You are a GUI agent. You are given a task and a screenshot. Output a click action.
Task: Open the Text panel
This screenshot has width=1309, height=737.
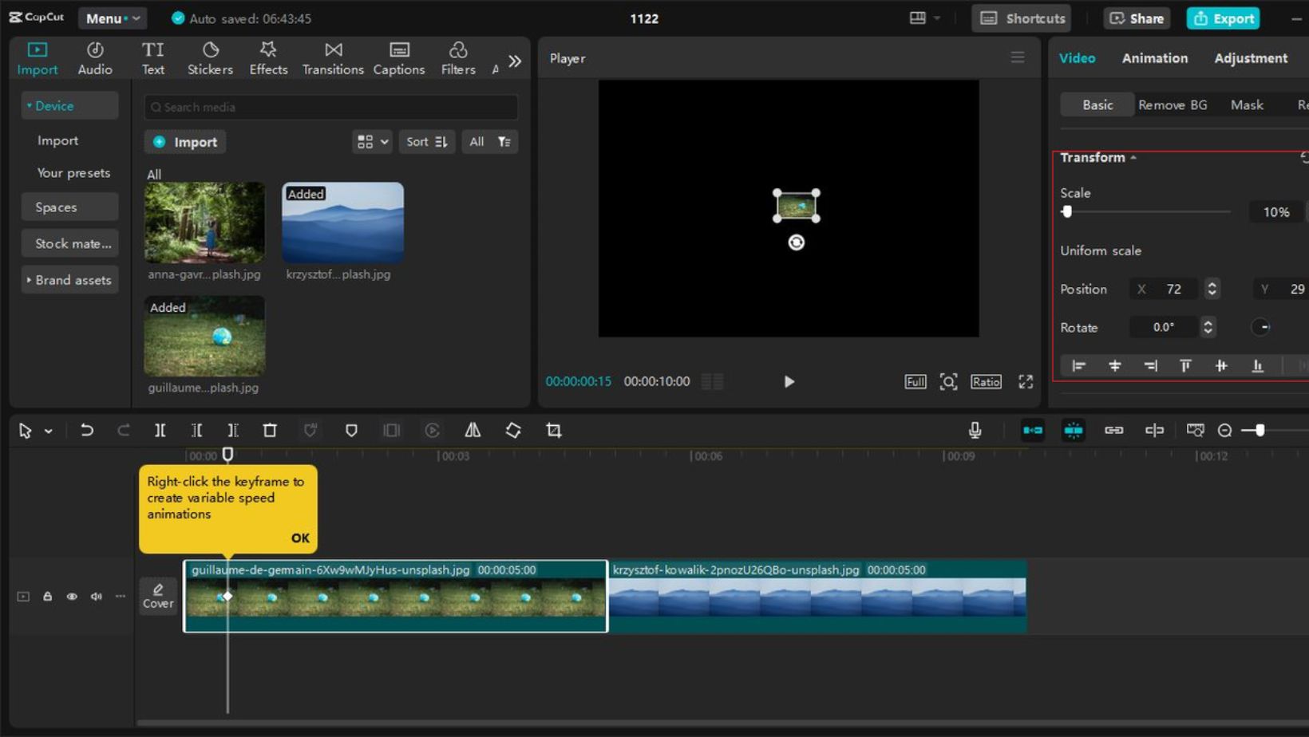[152, 58]
